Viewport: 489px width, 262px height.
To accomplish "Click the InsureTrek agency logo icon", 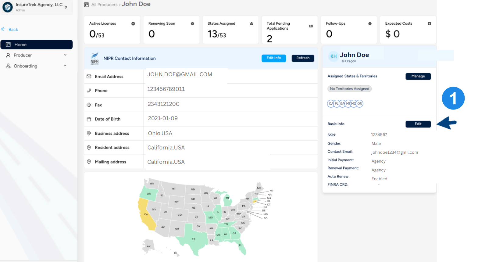I will tap(8, 7).
